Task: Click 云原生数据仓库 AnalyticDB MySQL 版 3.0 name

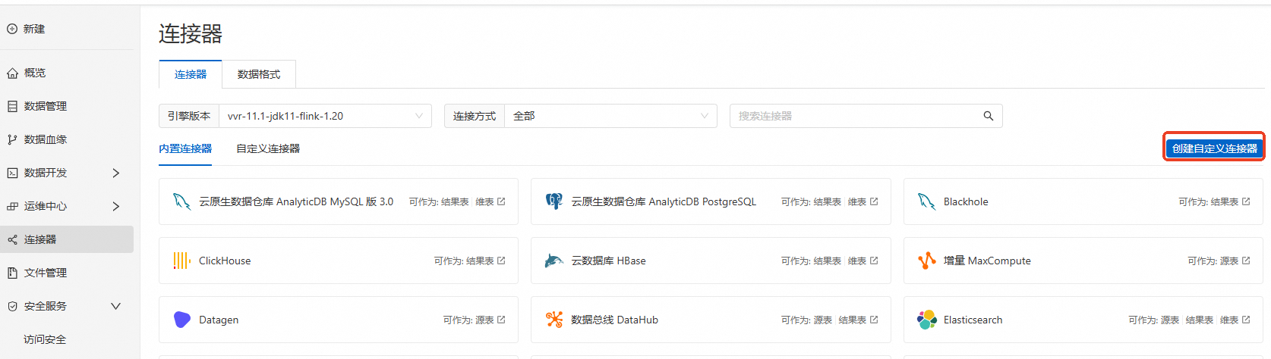Action: [296, 201]
